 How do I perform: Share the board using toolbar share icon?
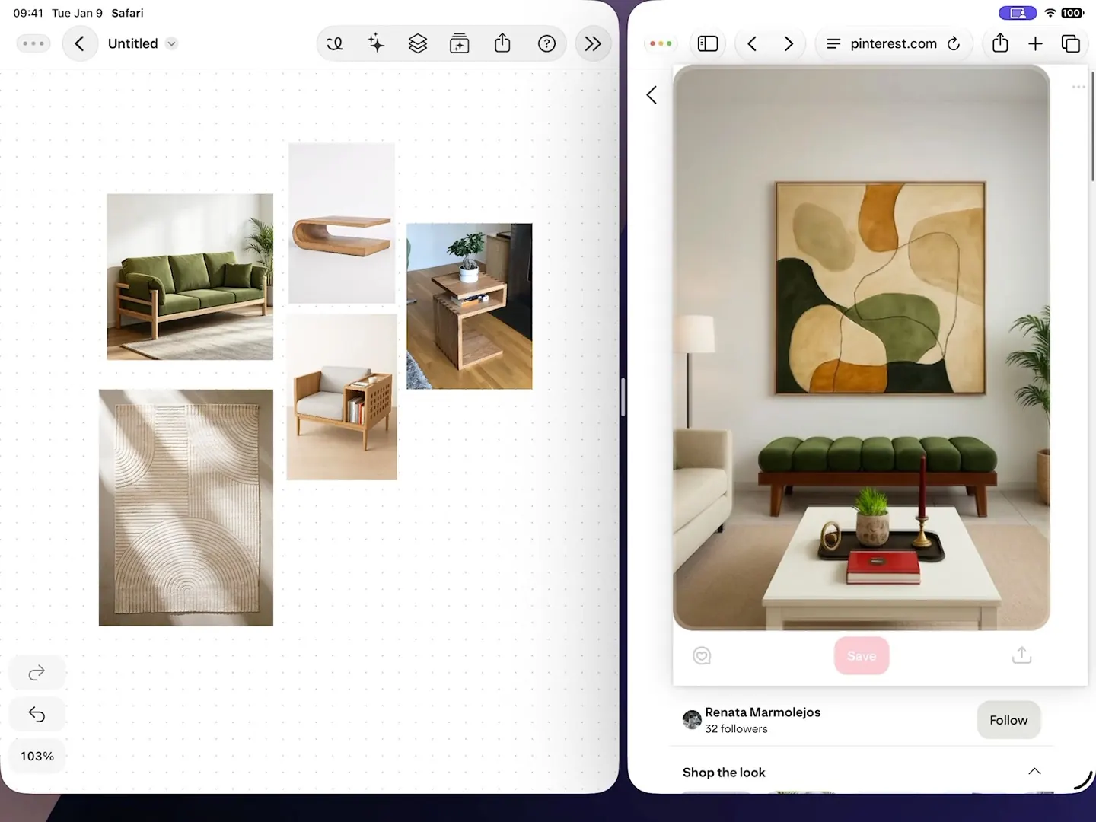[502, 43]
